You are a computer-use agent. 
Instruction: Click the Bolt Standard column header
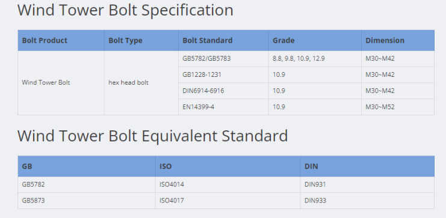(x=223, y=40)
